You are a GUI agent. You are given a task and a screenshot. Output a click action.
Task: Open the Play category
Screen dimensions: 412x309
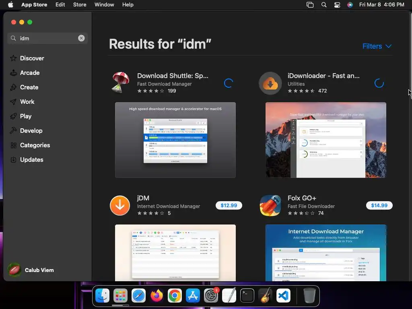pos(21,116)
